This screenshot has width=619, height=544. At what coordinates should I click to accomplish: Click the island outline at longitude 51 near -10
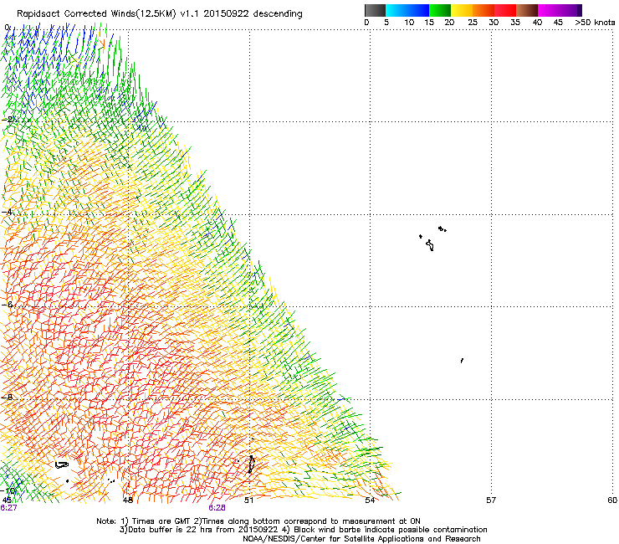point(251,464)
